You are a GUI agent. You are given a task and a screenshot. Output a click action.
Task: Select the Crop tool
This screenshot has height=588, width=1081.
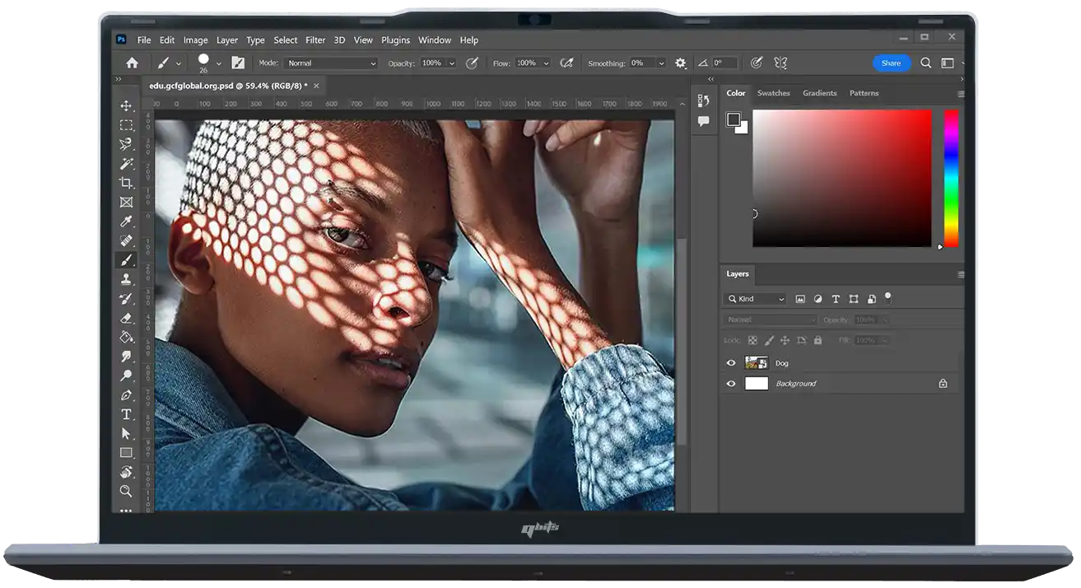click(126, 183)
